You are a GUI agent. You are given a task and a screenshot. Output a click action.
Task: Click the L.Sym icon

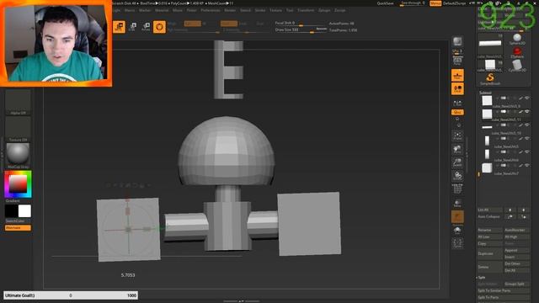coord(457,103)
